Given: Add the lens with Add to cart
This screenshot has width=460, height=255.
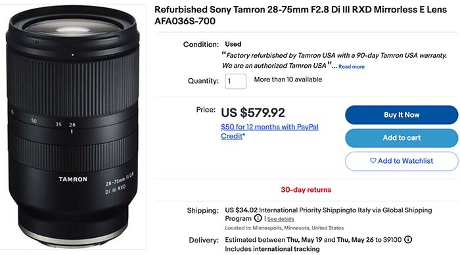Looking at the screenshot, I should click(x=402, y=137).
